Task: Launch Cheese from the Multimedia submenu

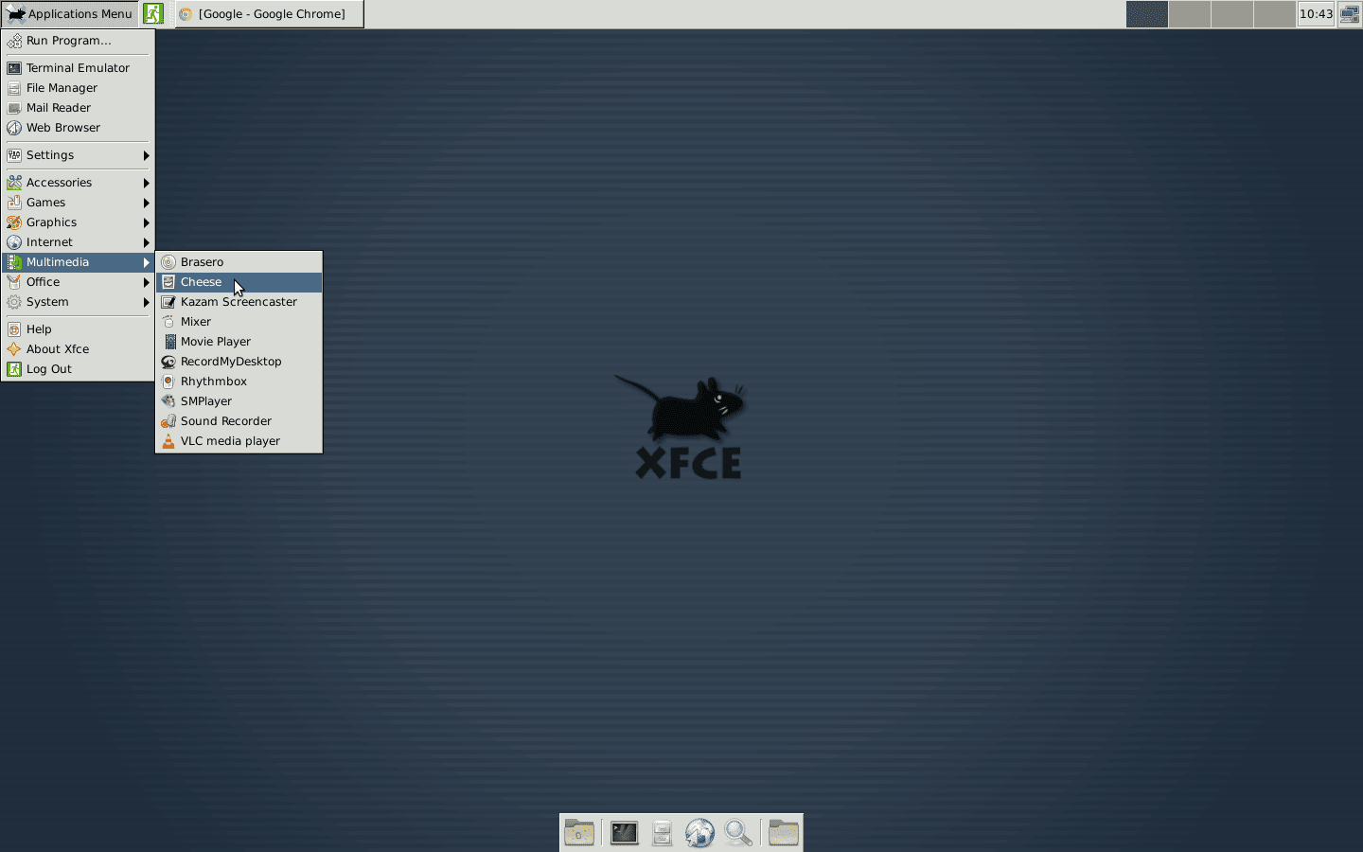Action: [x=199, y=281]
